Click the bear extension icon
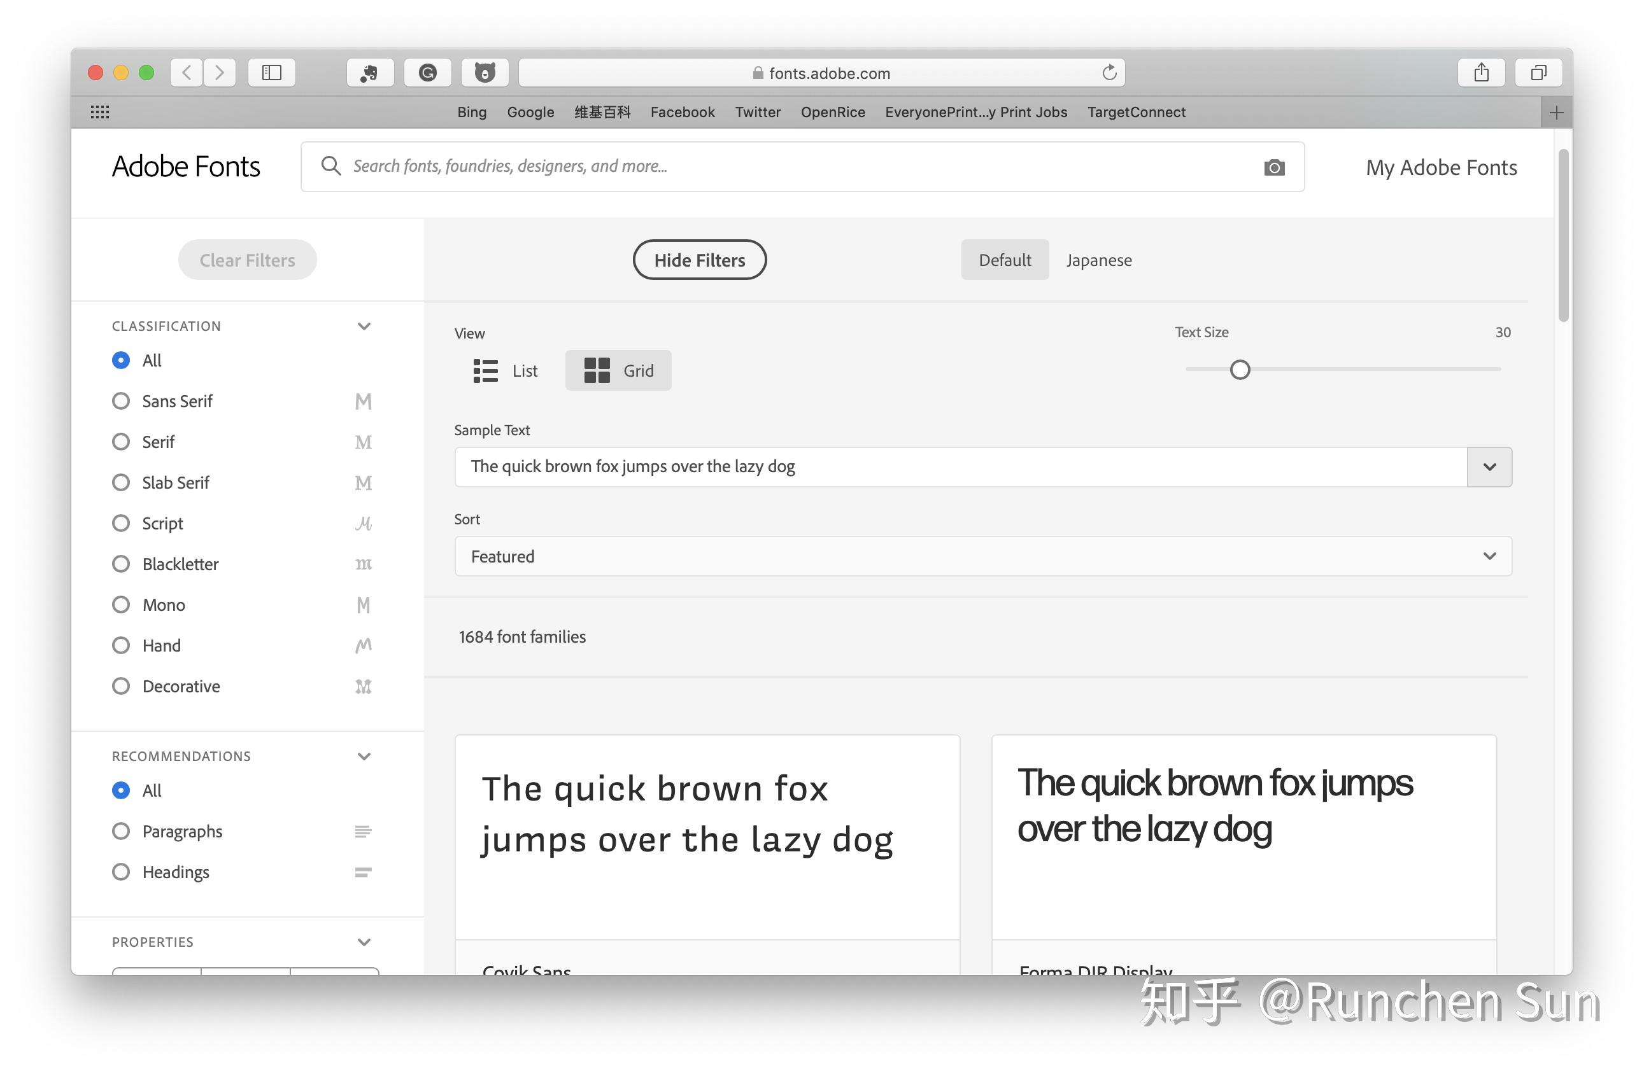 485,73
